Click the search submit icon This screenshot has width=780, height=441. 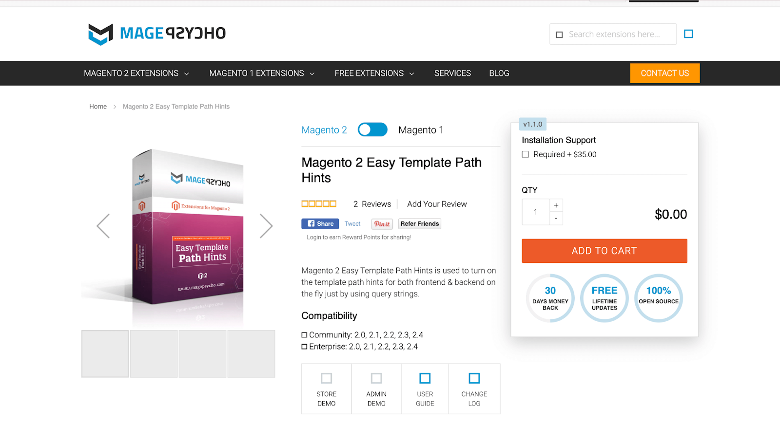688,34
